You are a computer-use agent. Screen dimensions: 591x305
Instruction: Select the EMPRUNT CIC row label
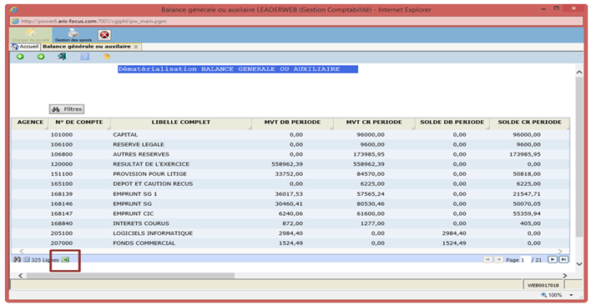click(x=134, y=213)
